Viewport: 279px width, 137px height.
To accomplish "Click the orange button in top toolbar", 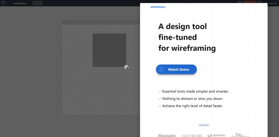I will pos(250,2).
